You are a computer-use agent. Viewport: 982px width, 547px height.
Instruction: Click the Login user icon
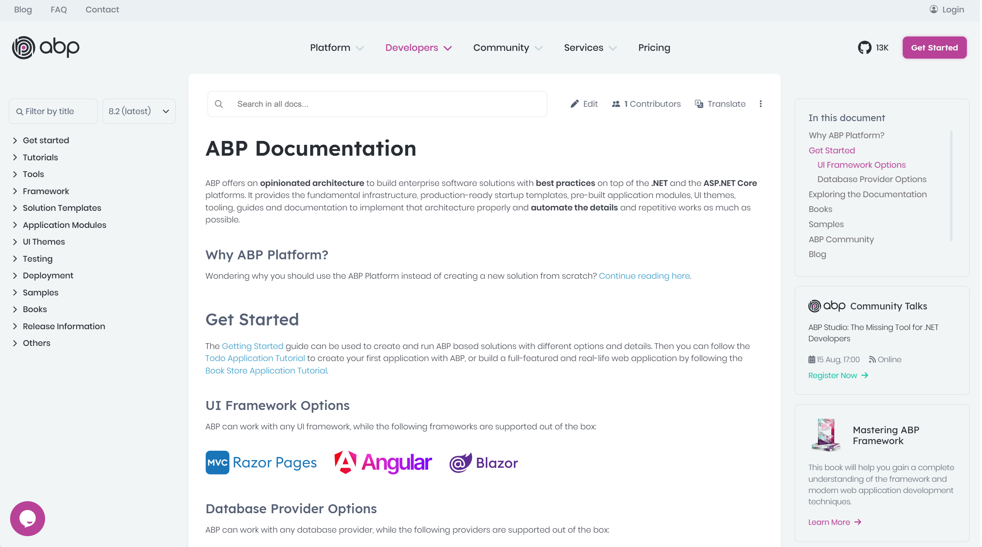933,9
